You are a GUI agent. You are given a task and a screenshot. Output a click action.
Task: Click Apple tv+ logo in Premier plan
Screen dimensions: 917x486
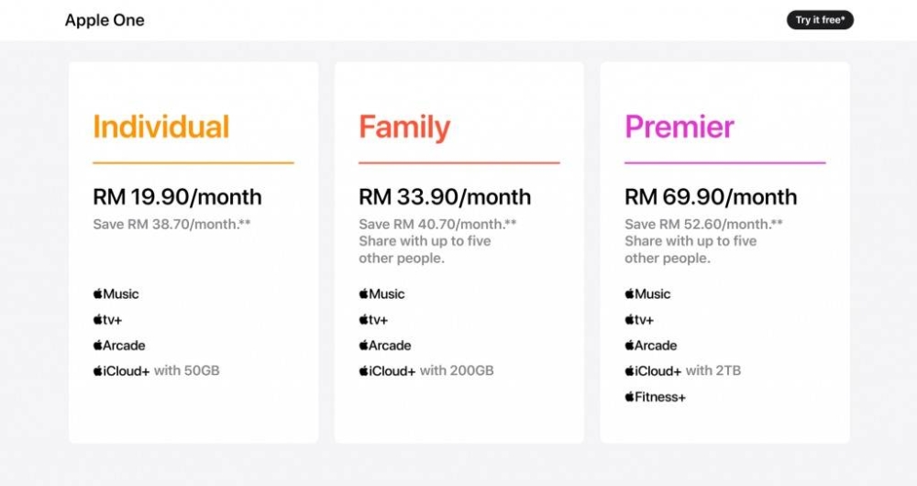pos(639,319)
